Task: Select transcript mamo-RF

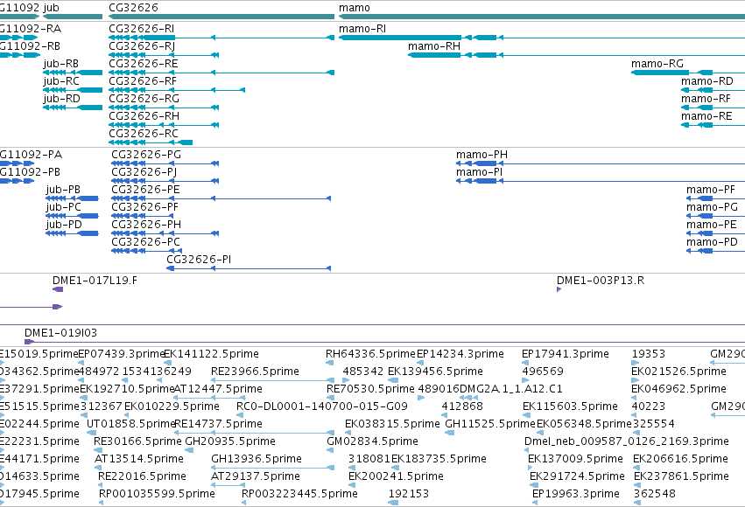Action: [x=706, y=99]
